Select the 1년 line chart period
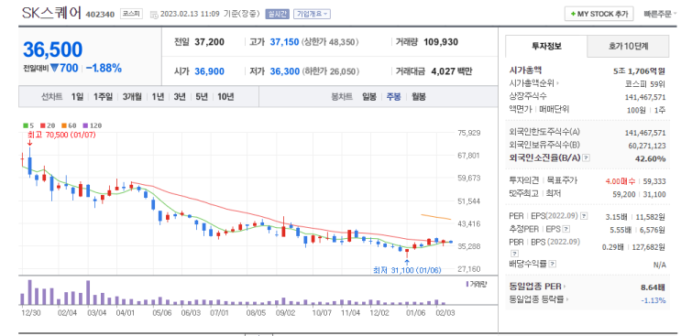 pyautogui.click(x=158, y=97)
